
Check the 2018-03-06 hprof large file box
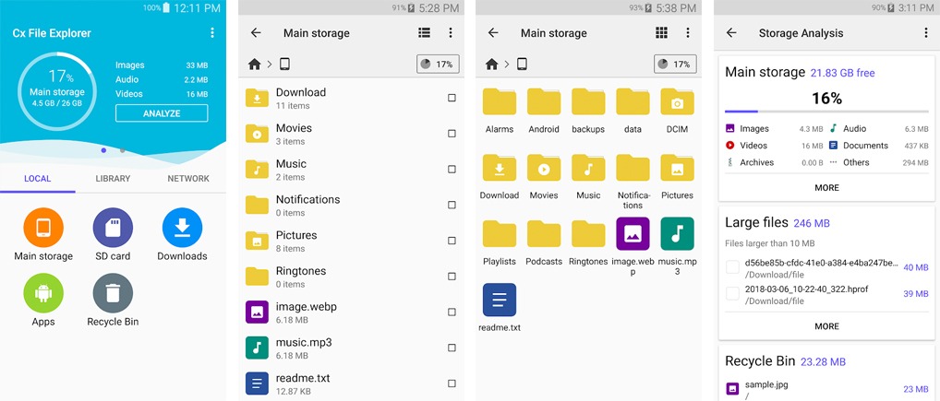point(732,293)
